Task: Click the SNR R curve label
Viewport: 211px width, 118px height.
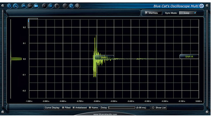Action: (189, 57)
